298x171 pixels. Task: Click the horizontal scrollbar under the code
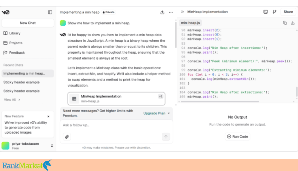[x=220, y=102]
